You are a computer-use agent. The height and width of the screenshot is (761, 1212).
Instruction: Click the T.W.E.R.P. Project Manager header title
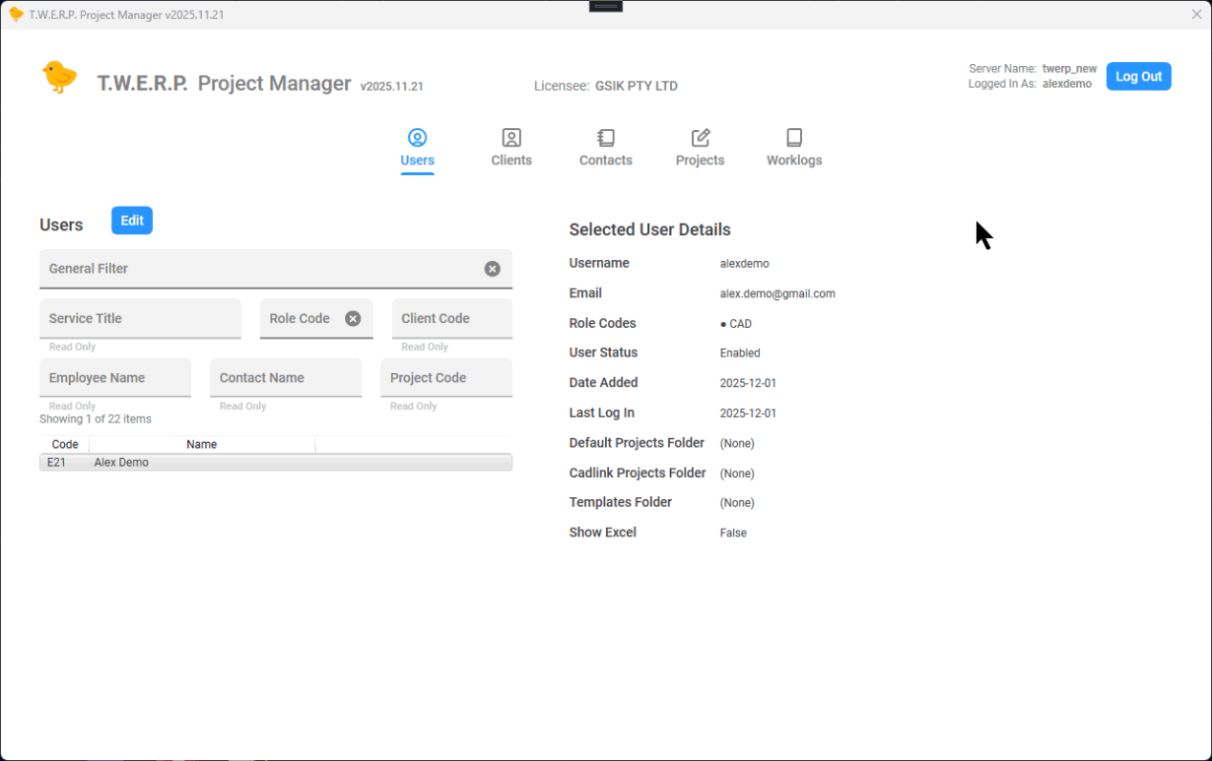click(224, 84)
